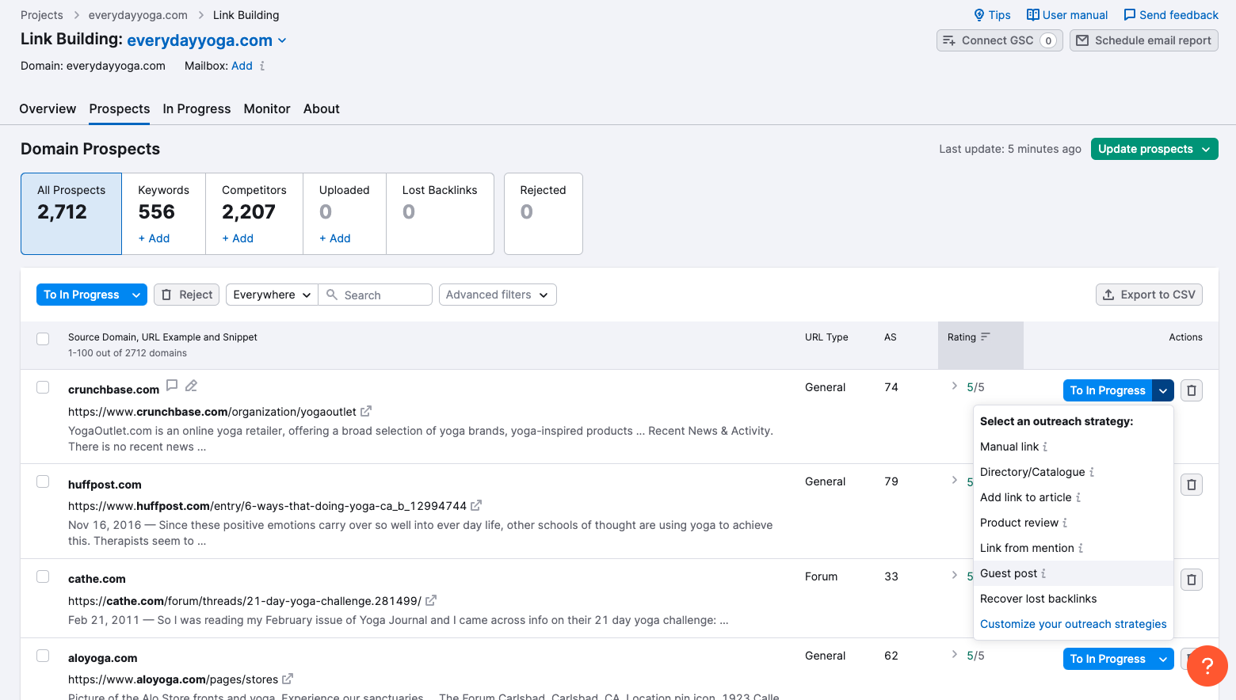Expand aloyoga.com rating details chevron
This screenshot has width=1236, height=700.
955,655
